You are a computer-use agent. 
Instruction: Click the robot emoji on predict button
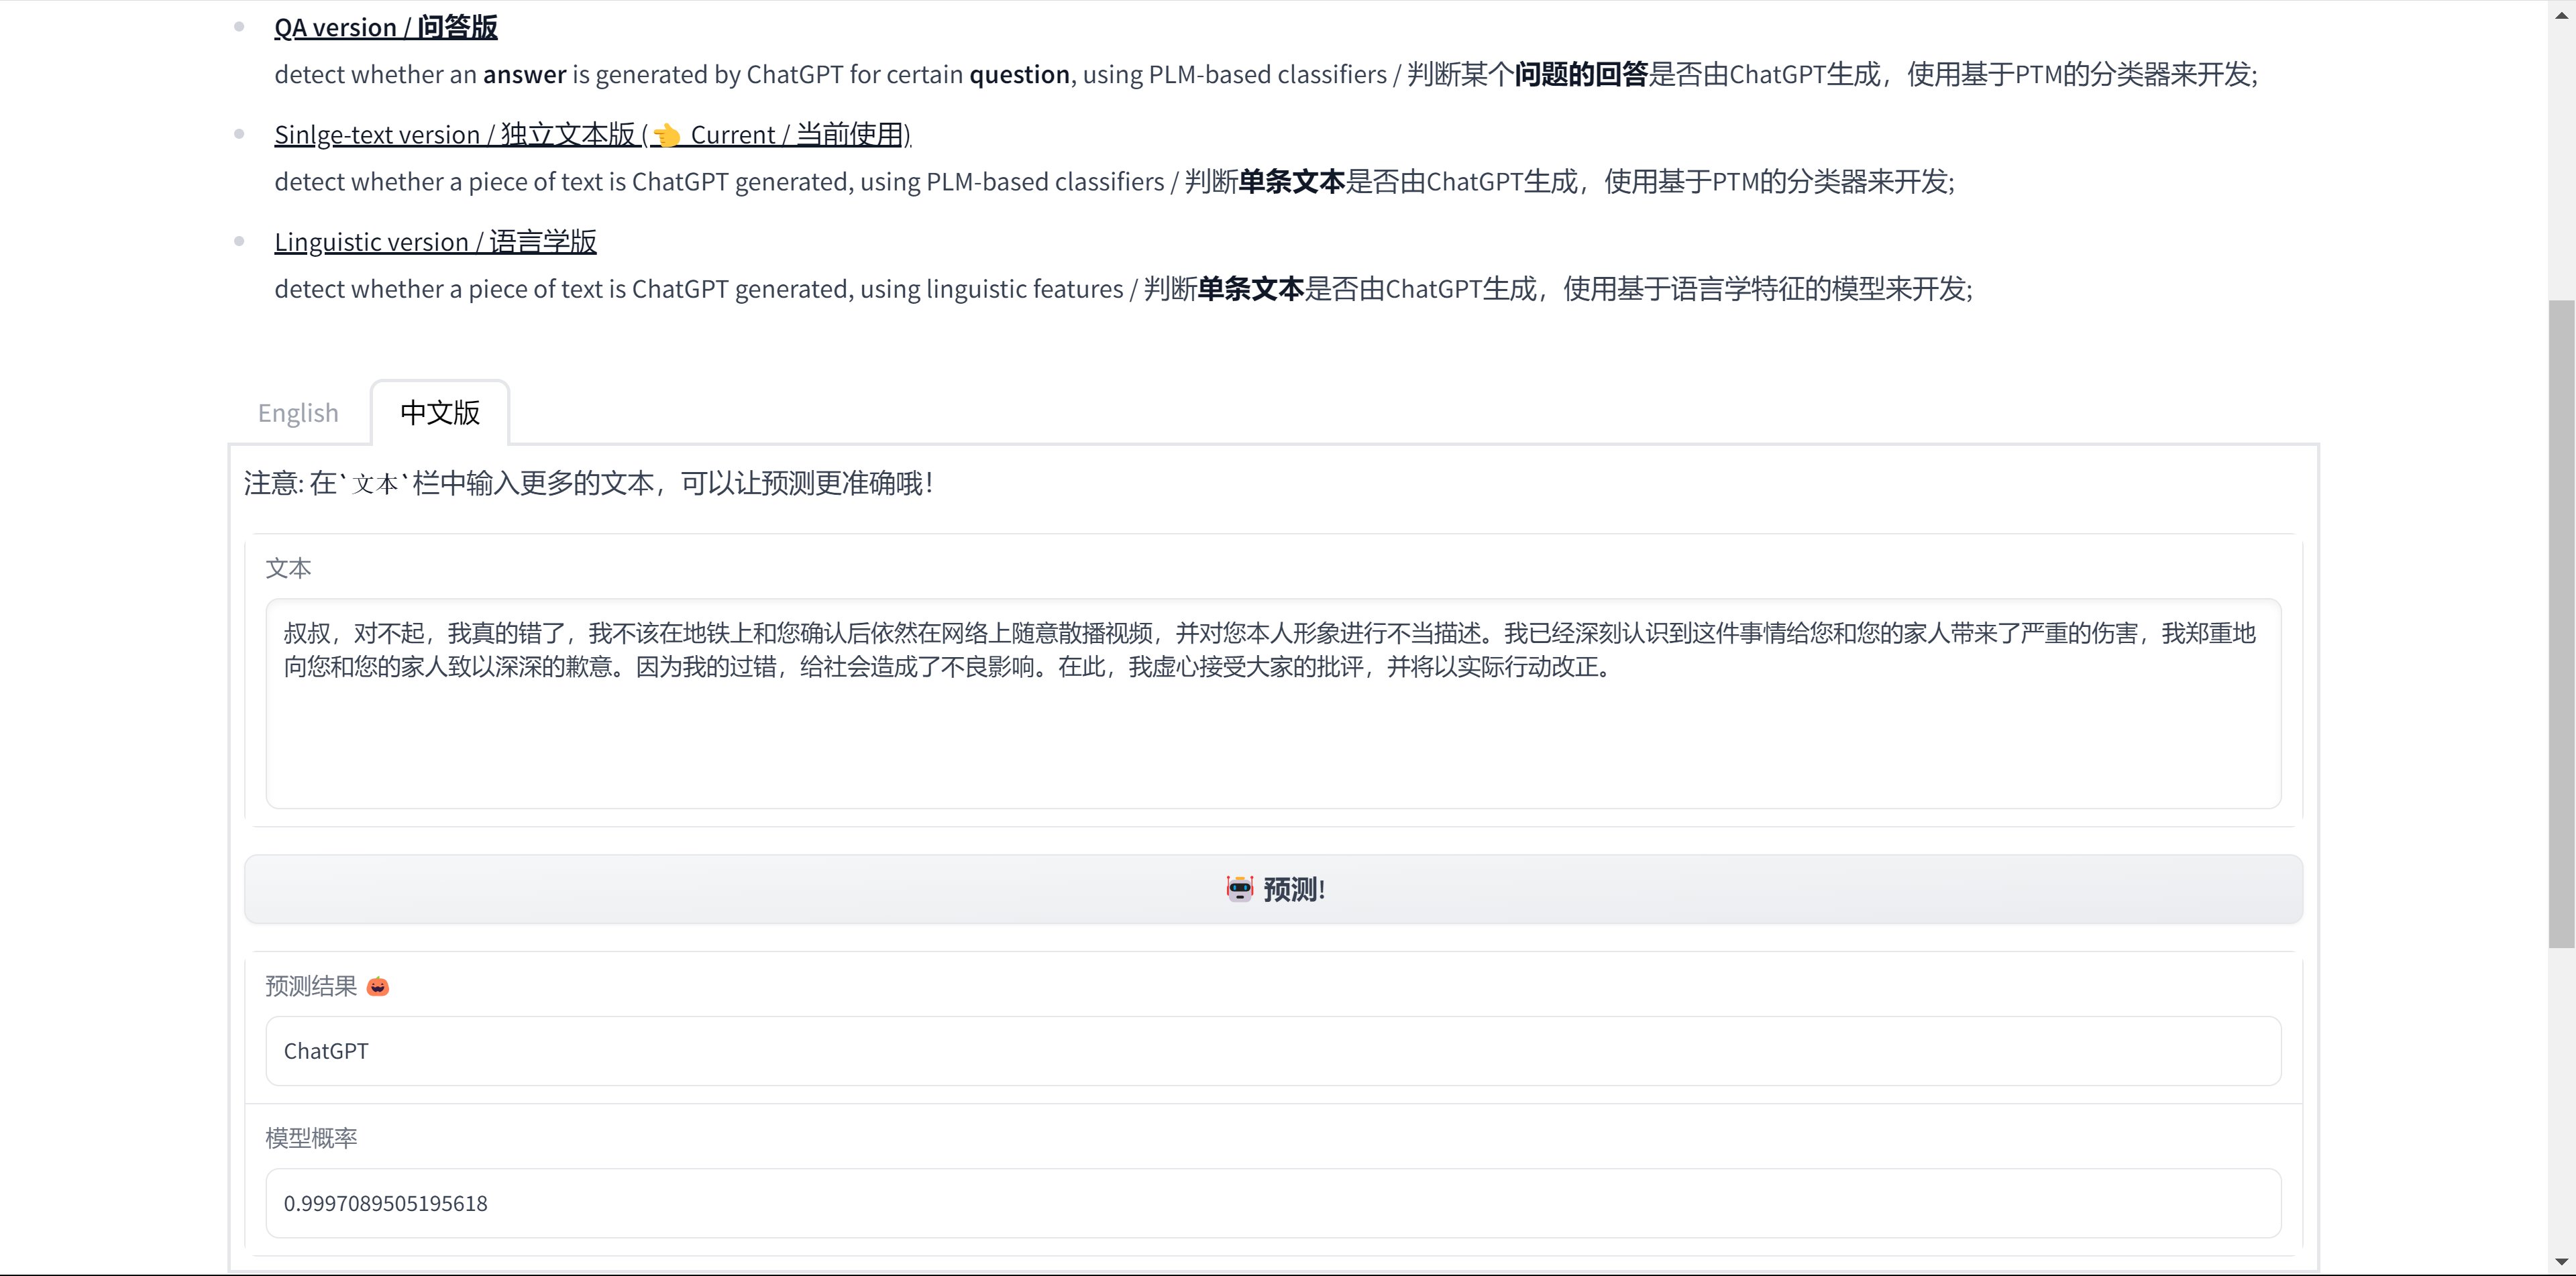coord(1240,889)
